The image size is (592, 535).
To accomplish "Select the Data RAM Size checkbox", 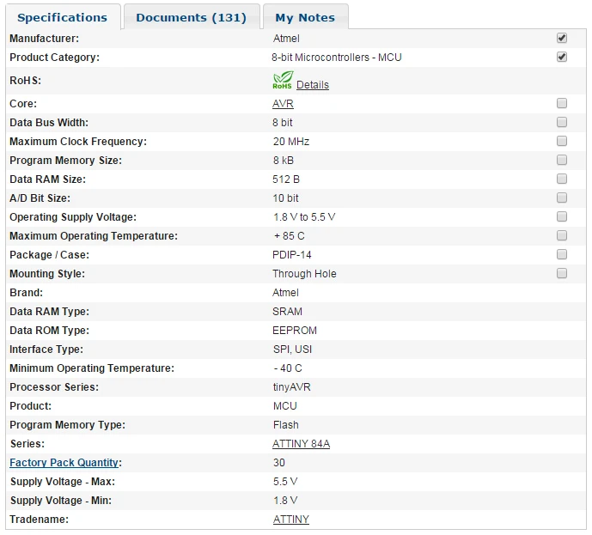I will (x=562, y=179).
